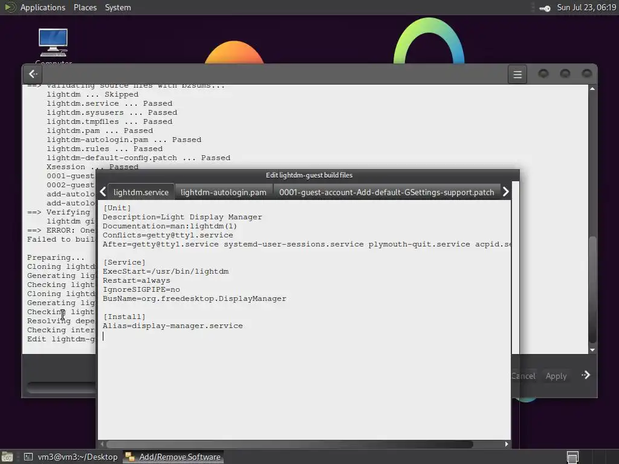Screen dimensions: 619x464
Task: Click lightdm-autologin.pam ... Passed log line
Action: point(124,140)
